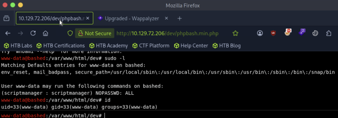338x118 pixels.
Task: Open tracking protection shield icon
Action: click(x=70, y=33)
